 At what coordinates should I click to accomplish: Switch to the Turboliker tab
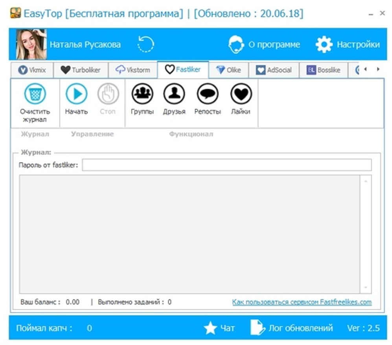click(81, 70)
